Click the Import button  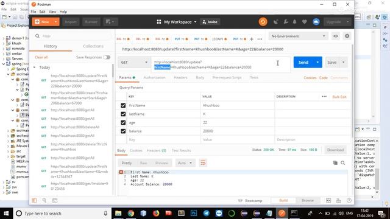pos(71,22)
